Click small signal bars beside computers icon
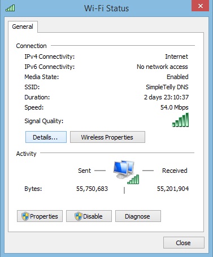This screenshot has height=257, width=213. tap(133, 179)
